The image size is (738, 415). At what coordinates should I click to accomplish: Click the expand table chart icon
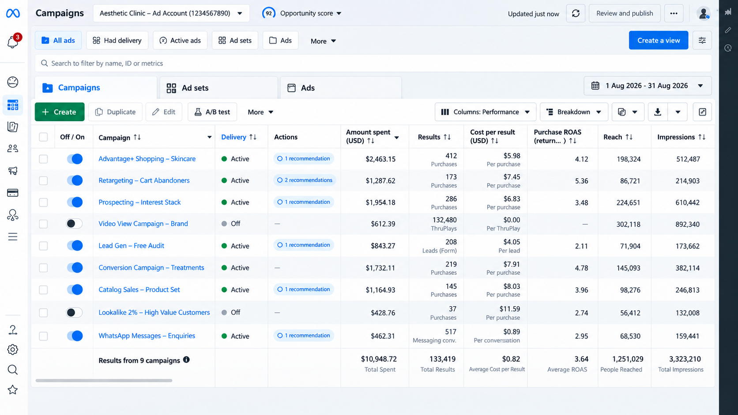pos(702,112)
